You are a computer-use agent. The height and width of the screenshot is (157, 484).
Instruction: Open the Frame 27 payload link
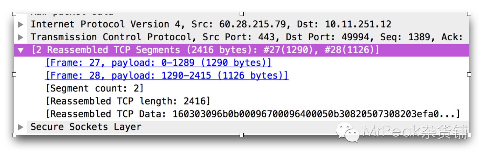coord(158,63)
